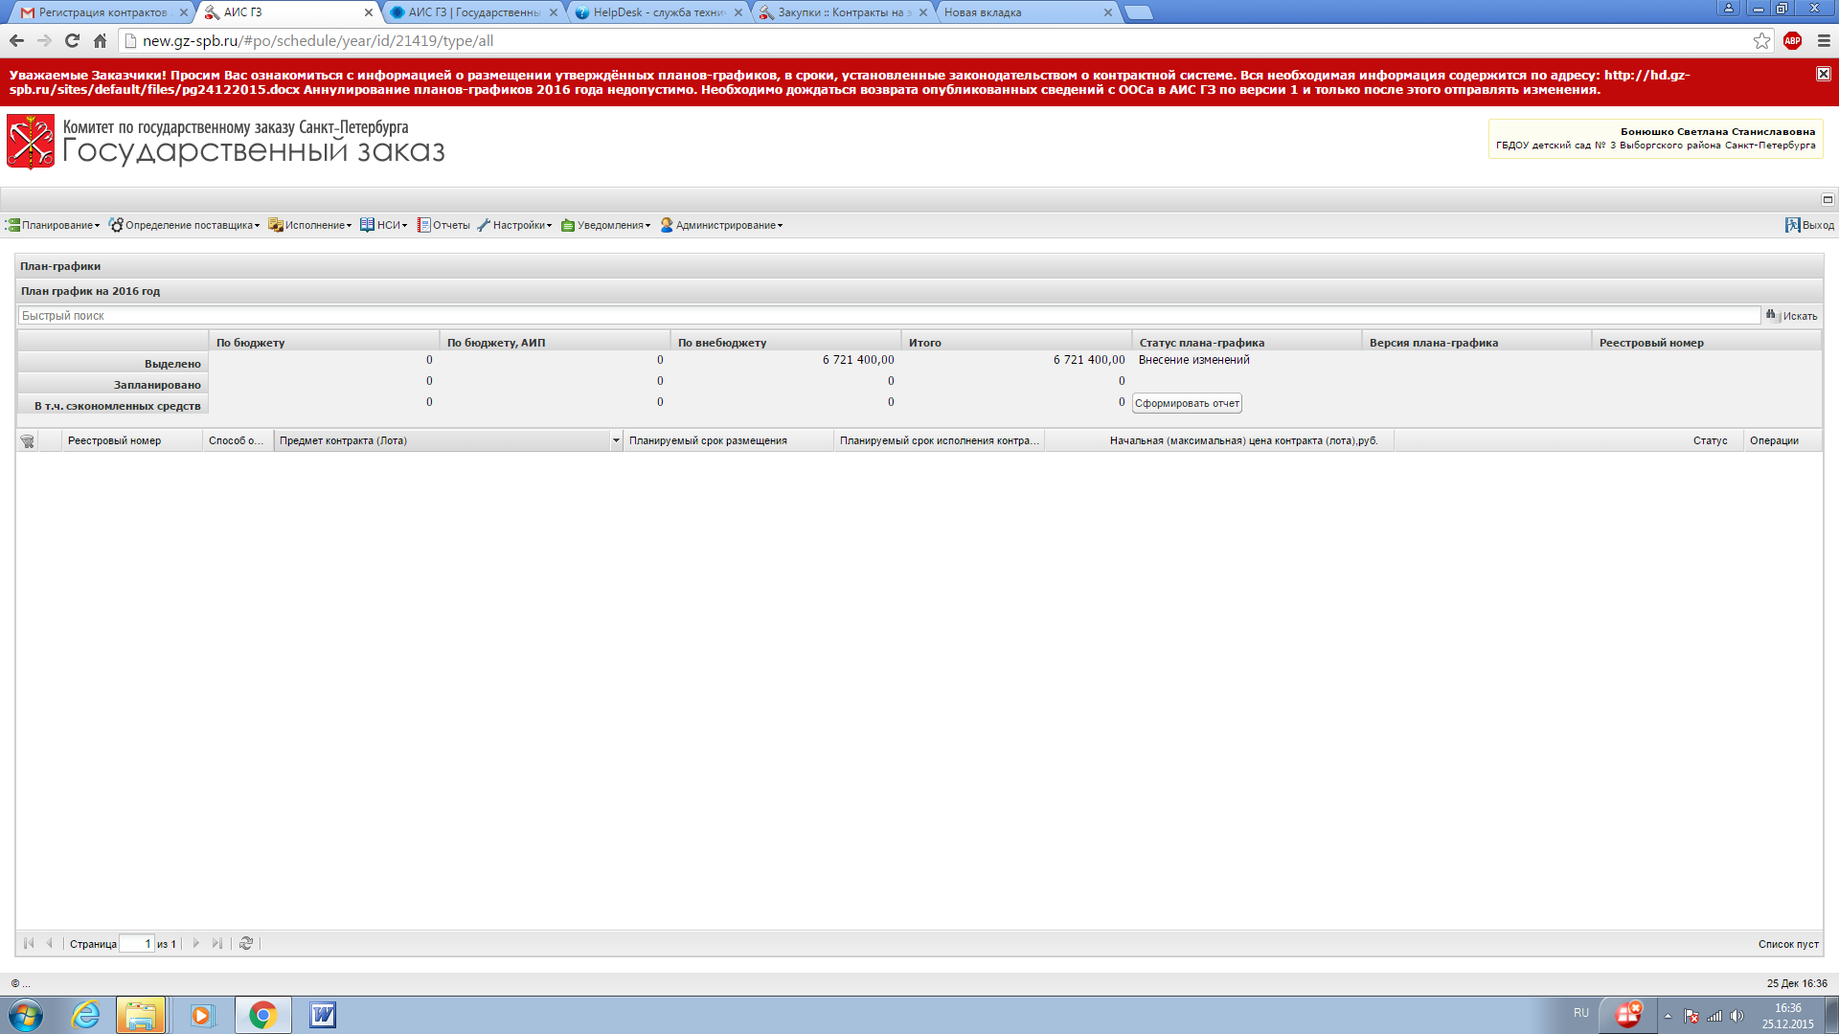Collapse header panel using the minimize toggle
Screen dimensions: 1839x1034
tap(1828, 199)
